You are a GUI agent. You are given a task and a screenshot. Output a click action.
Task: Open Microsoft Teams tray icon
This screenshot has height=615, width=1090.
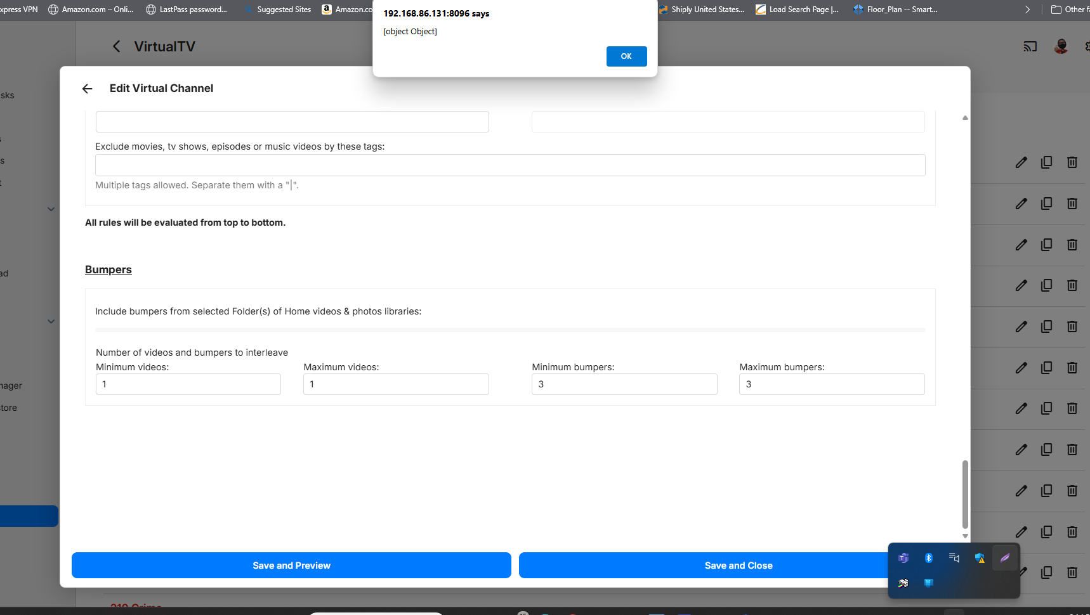coord(903,558)
